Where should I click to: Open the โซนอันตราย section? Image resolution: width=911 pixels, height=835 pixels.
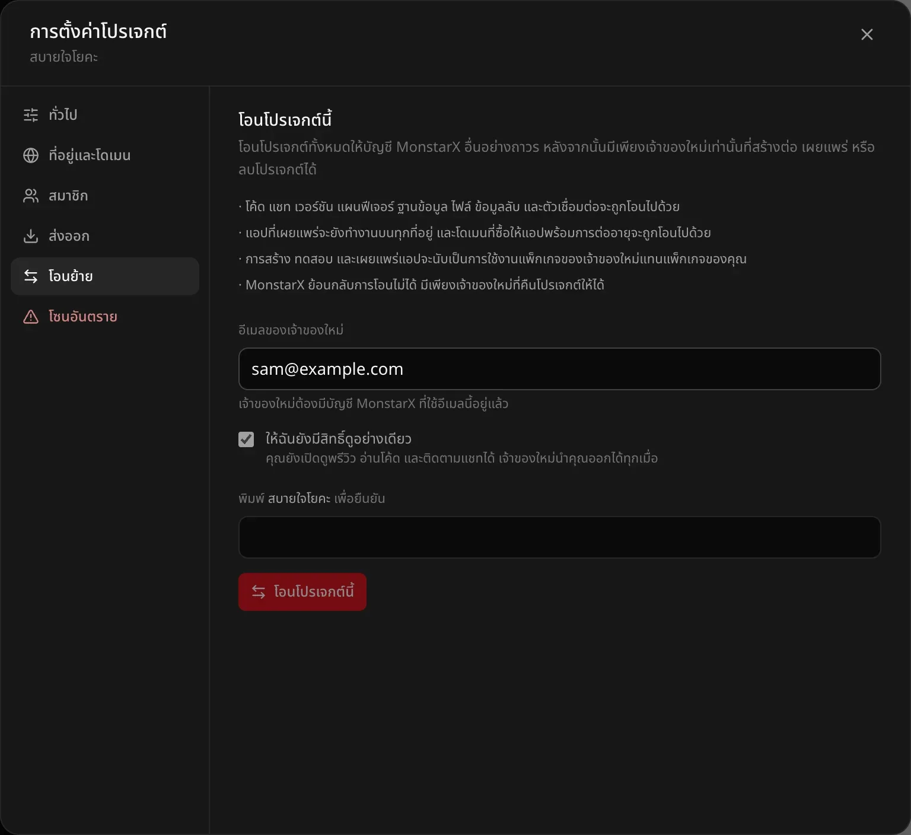click(x=105, y=317)
